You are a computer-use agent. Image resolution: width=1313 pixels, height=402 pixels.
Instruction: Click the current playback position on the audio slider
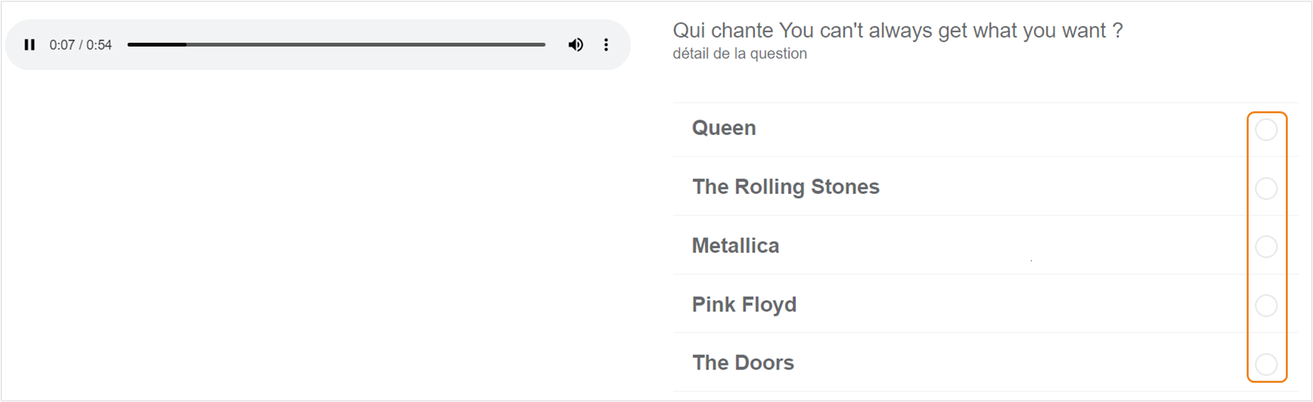(186, 45)
